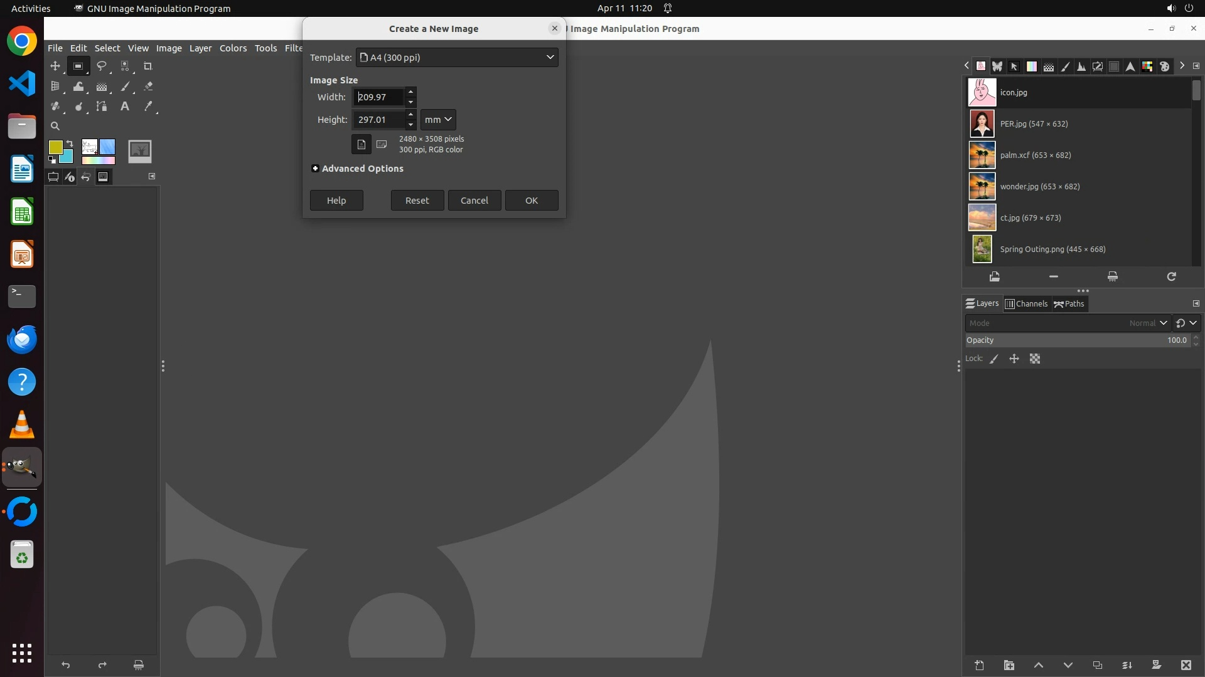1205x677 pixels.
Task: Select the Text tool
Action: click(125, 107)
